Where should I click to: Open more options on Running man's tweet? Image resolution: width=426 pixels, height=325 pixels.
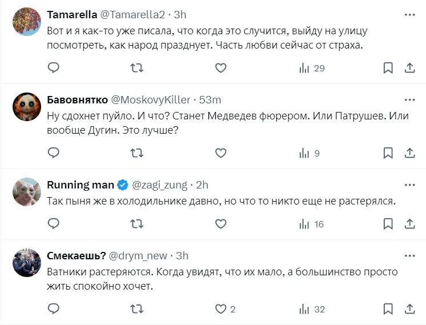pos(409,185)
